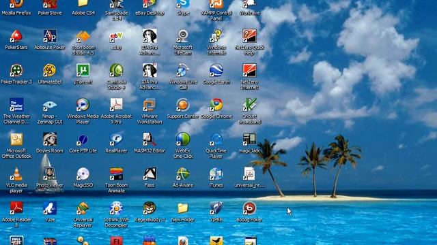Image resolution: width=437 pixels, height=245 pixels.
Task: Select the Fass shortcut icon
Action: pyautogui.click(x=150, y=174)
